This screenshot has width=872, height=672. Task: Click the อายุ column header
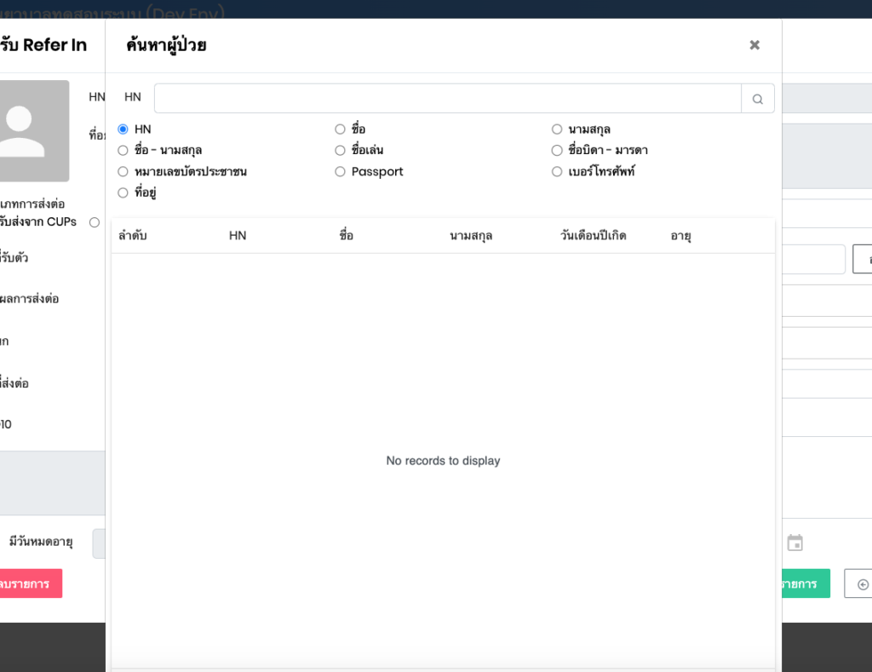click(680, 236)
